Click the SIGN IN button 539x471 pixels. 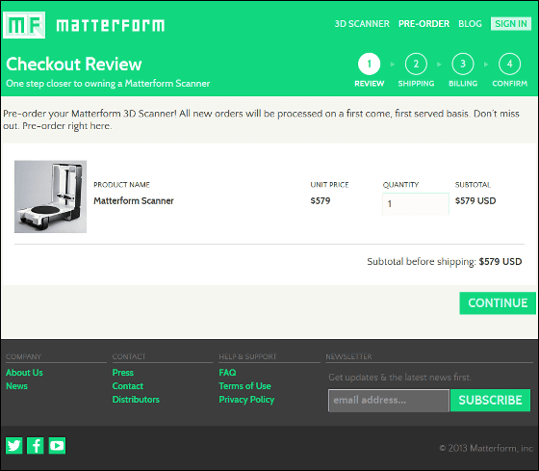pos(511,24)
